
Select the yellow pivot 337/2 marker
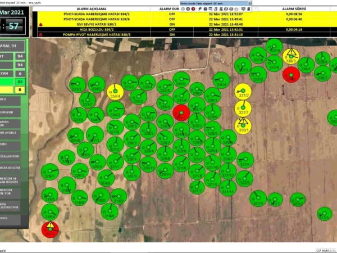[243, 91]
